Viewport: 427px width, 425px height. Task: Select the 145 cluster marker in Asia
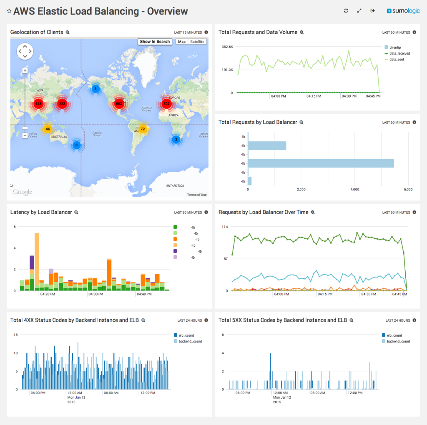click(38, 104)
